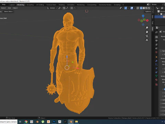Open the pivot point dropdown

[60, 8]
